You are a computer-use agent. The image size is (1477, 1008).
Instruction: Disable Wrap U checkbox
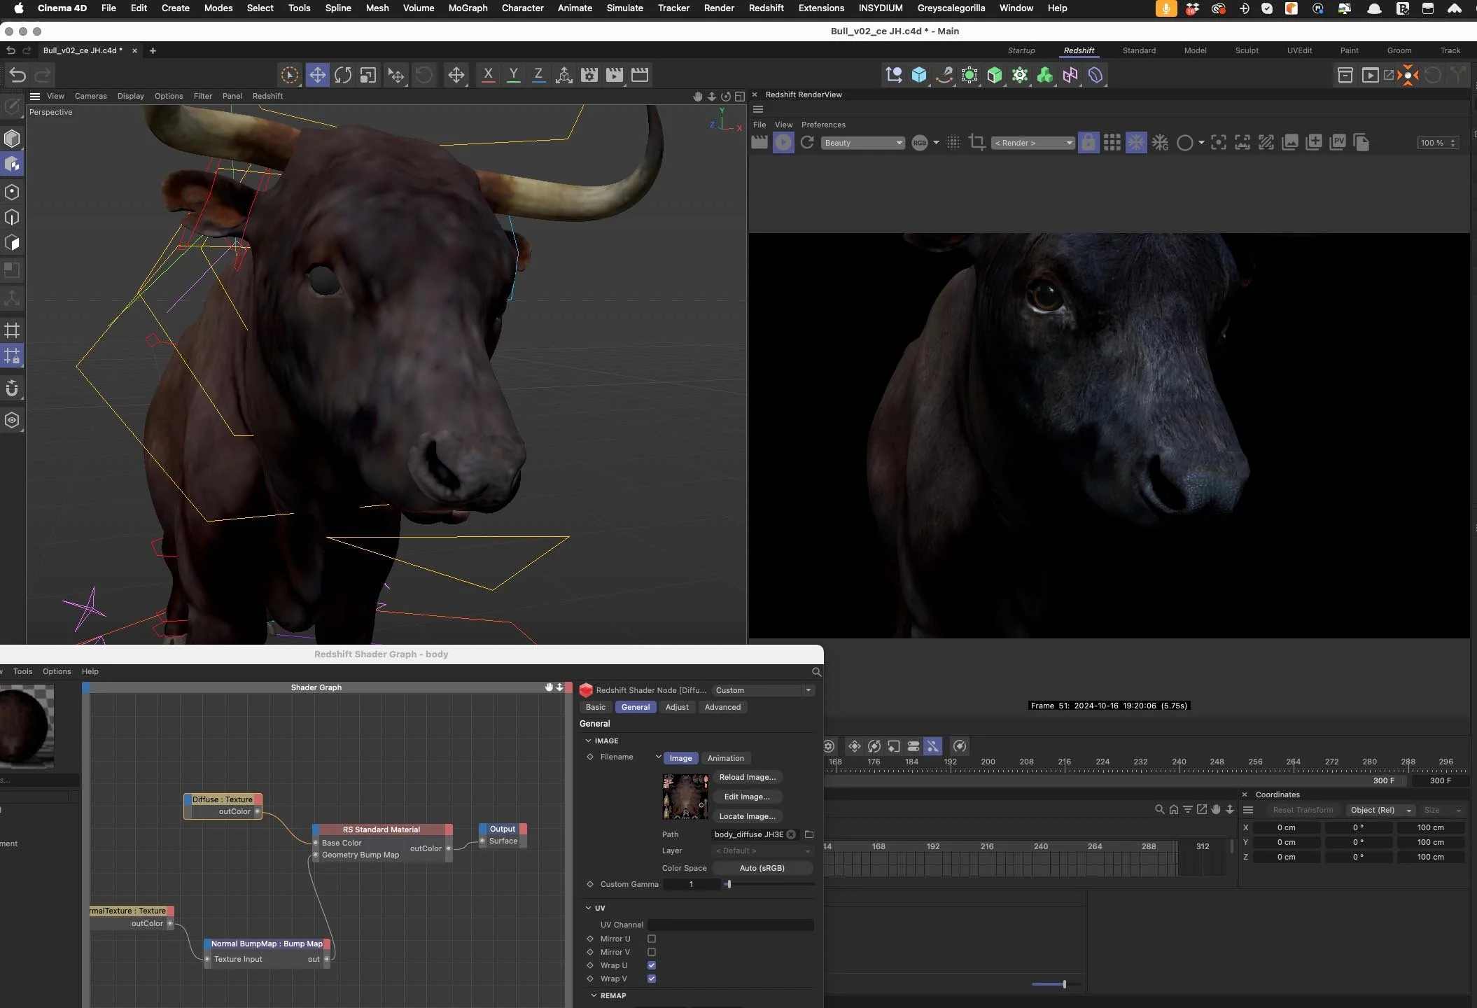pos(652,965)
